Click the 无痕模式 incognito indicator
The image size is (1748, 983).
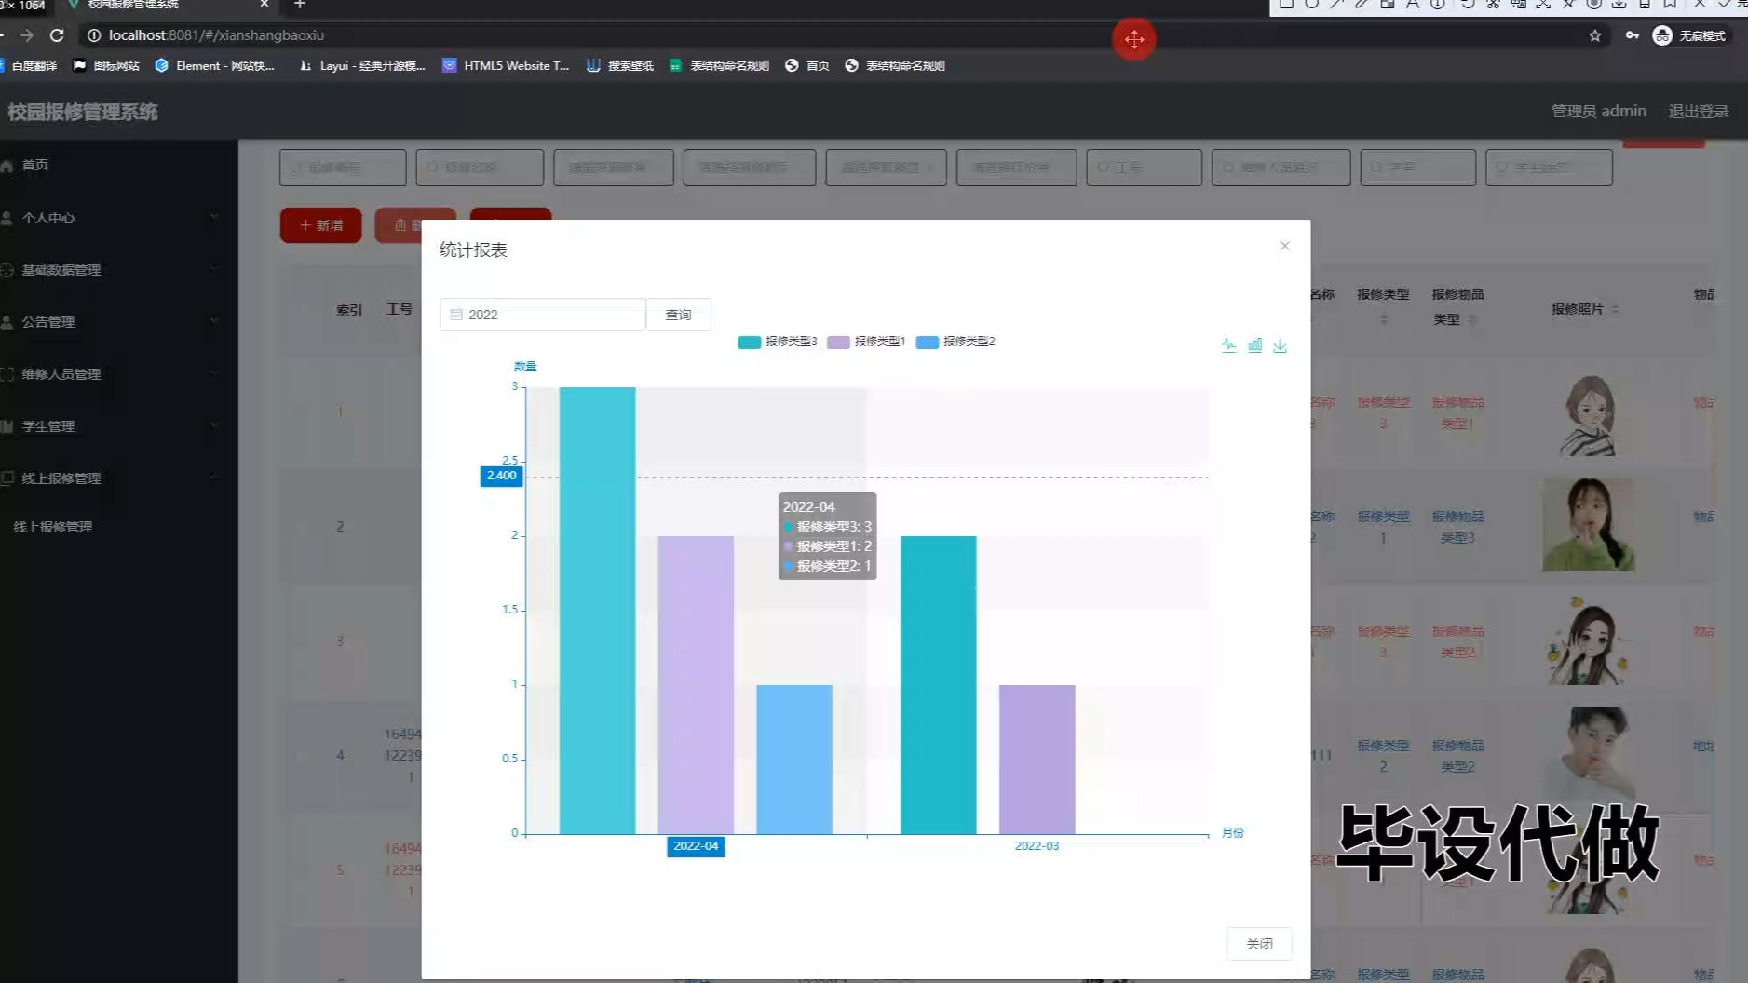coord(1689,35)
